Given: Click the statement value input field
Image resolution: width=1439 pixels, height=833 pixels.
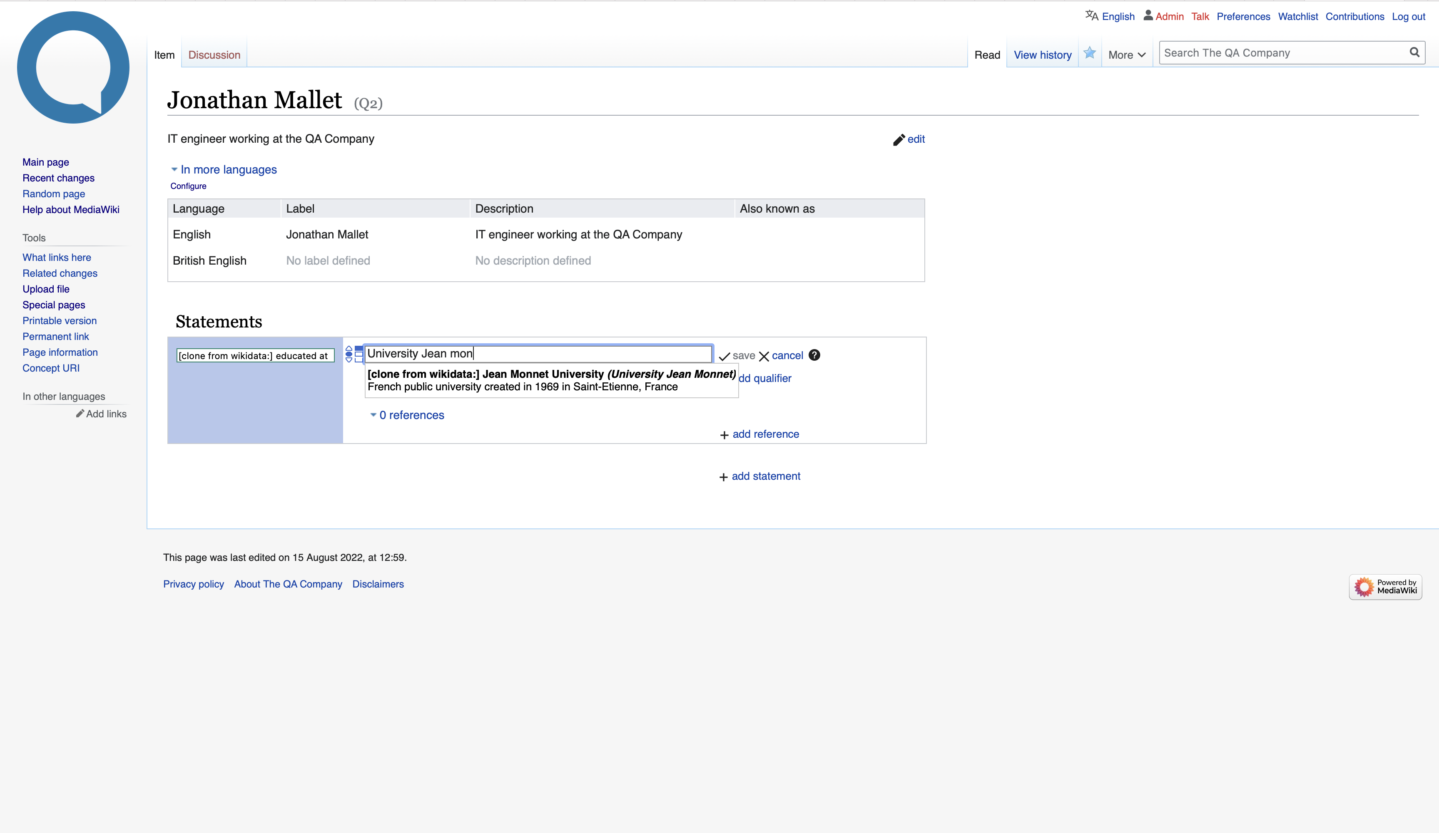Looking at the screenshot, I should click(x=538, y=354).
